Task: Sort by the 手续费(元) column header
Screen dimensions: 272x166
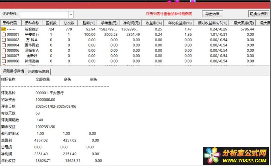Action: point(108,23)
